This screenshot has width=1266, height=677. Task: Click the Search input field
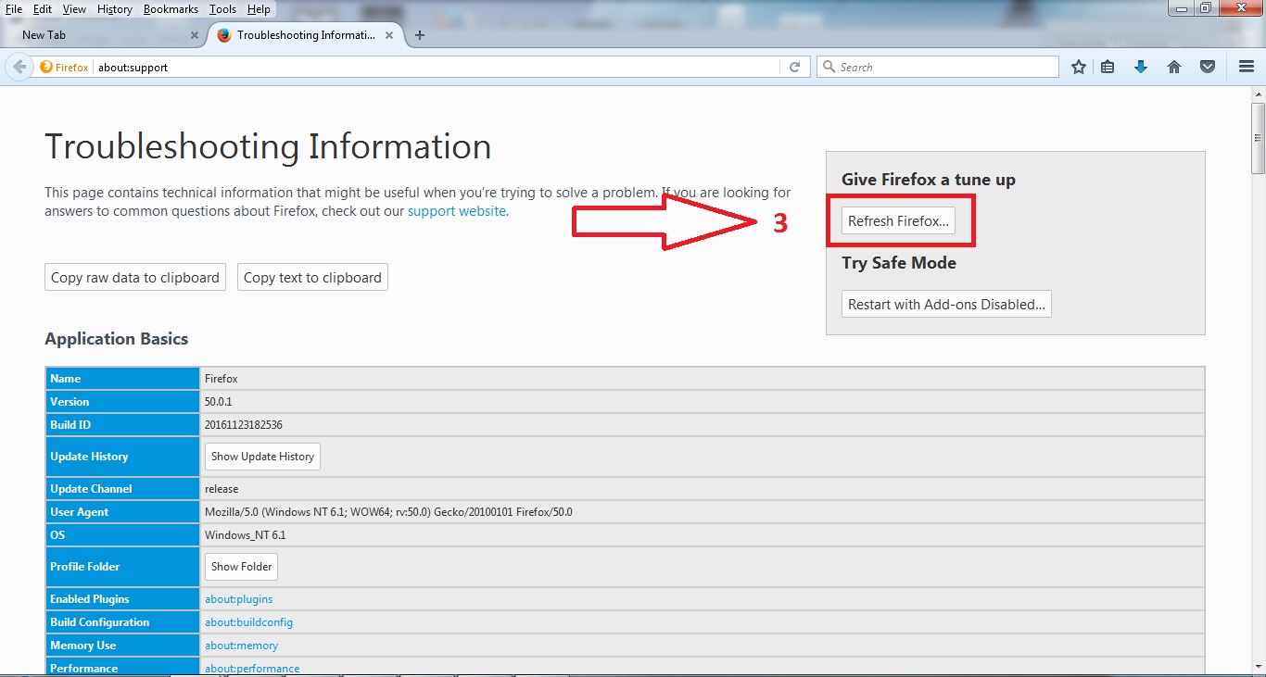pyautogui.click(x=937, y=67)
